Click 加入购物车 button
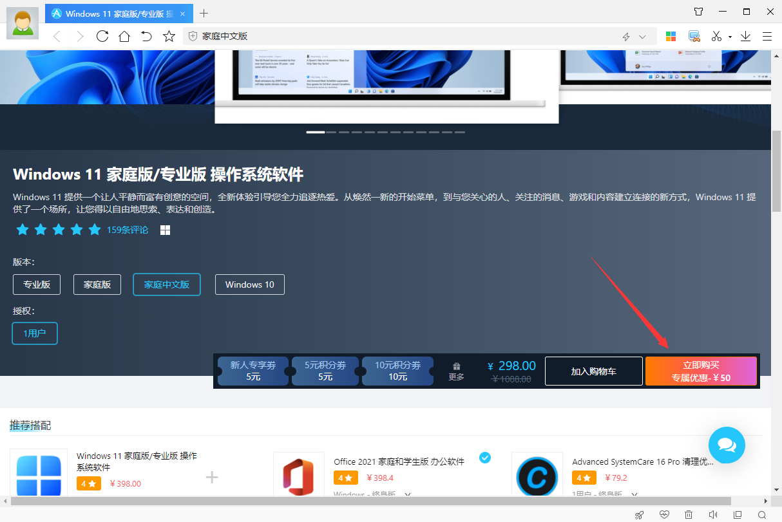 (594, 371)
